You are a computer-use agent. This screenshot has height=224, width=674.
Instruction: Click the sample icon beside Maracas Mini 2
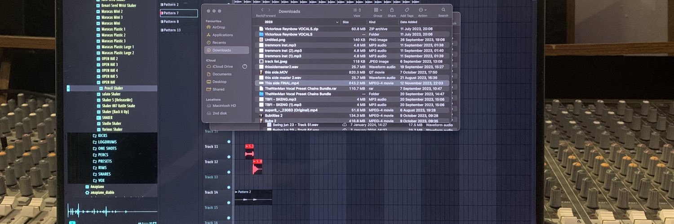(98, 11)
